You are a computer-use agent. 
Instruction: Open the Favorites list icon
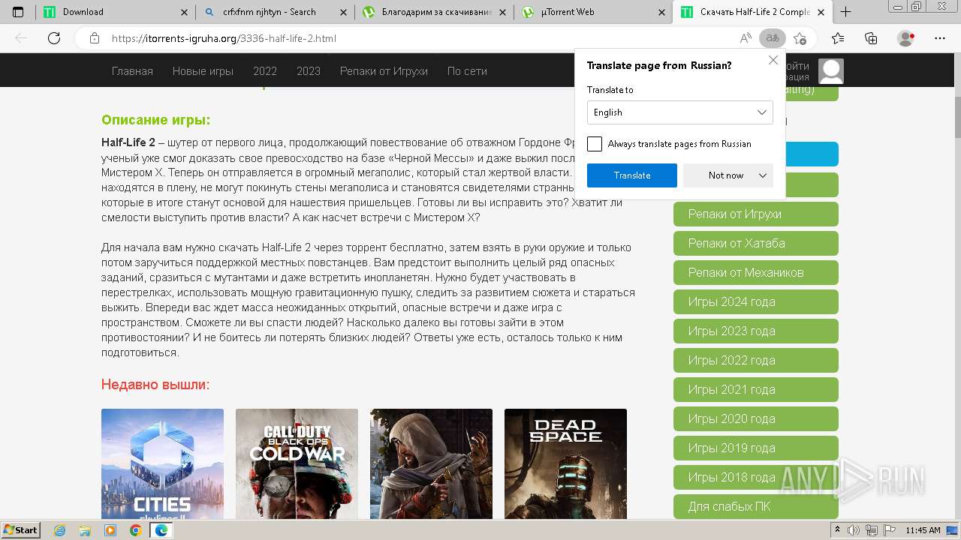point(838,38)
